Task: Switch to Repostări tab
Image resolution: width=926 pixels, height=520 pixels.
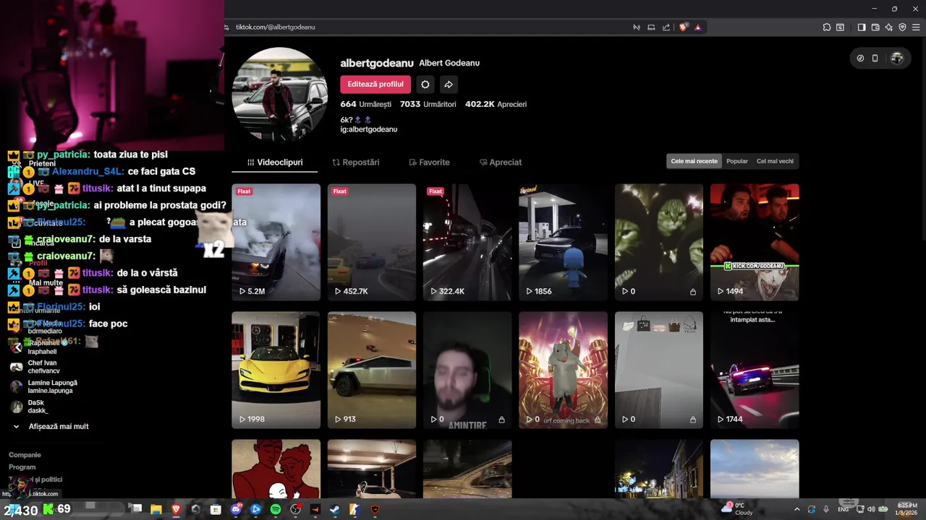Action: [356, 162]
